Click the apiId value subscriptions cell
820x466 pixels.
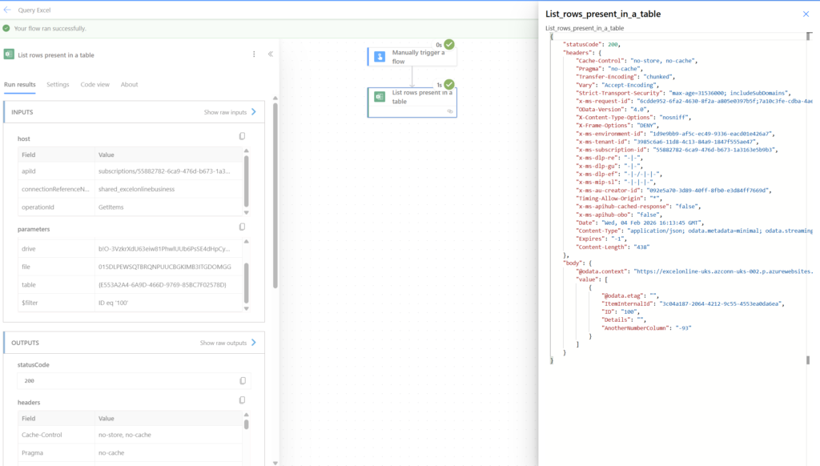[163, 171]
